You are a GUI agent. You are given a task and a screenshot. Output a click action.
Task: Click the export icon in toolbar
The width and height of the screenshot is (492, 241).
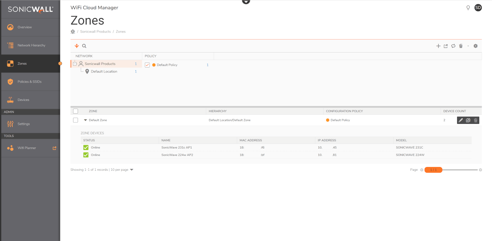pyautogui.click(x=446, y=46)
